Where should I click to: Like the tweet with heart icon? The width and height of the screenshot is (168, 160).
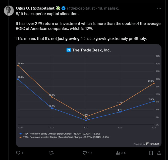84,153
